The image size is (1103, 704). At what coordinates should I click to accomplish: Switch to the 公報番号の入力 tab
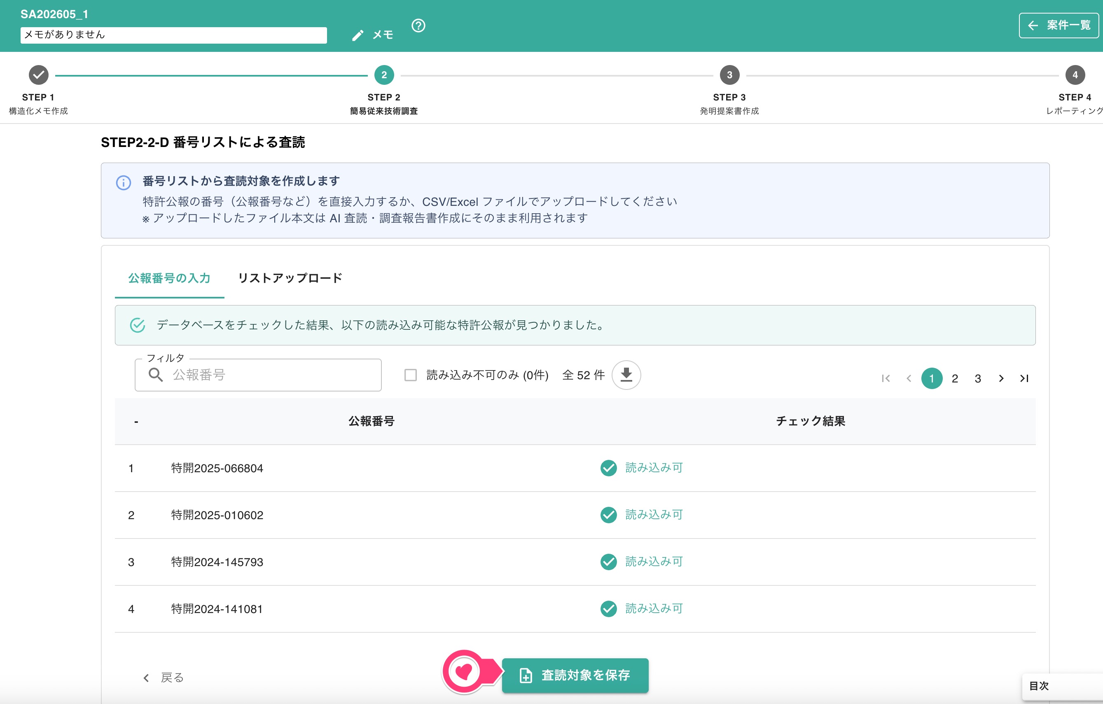coord(169,278)
